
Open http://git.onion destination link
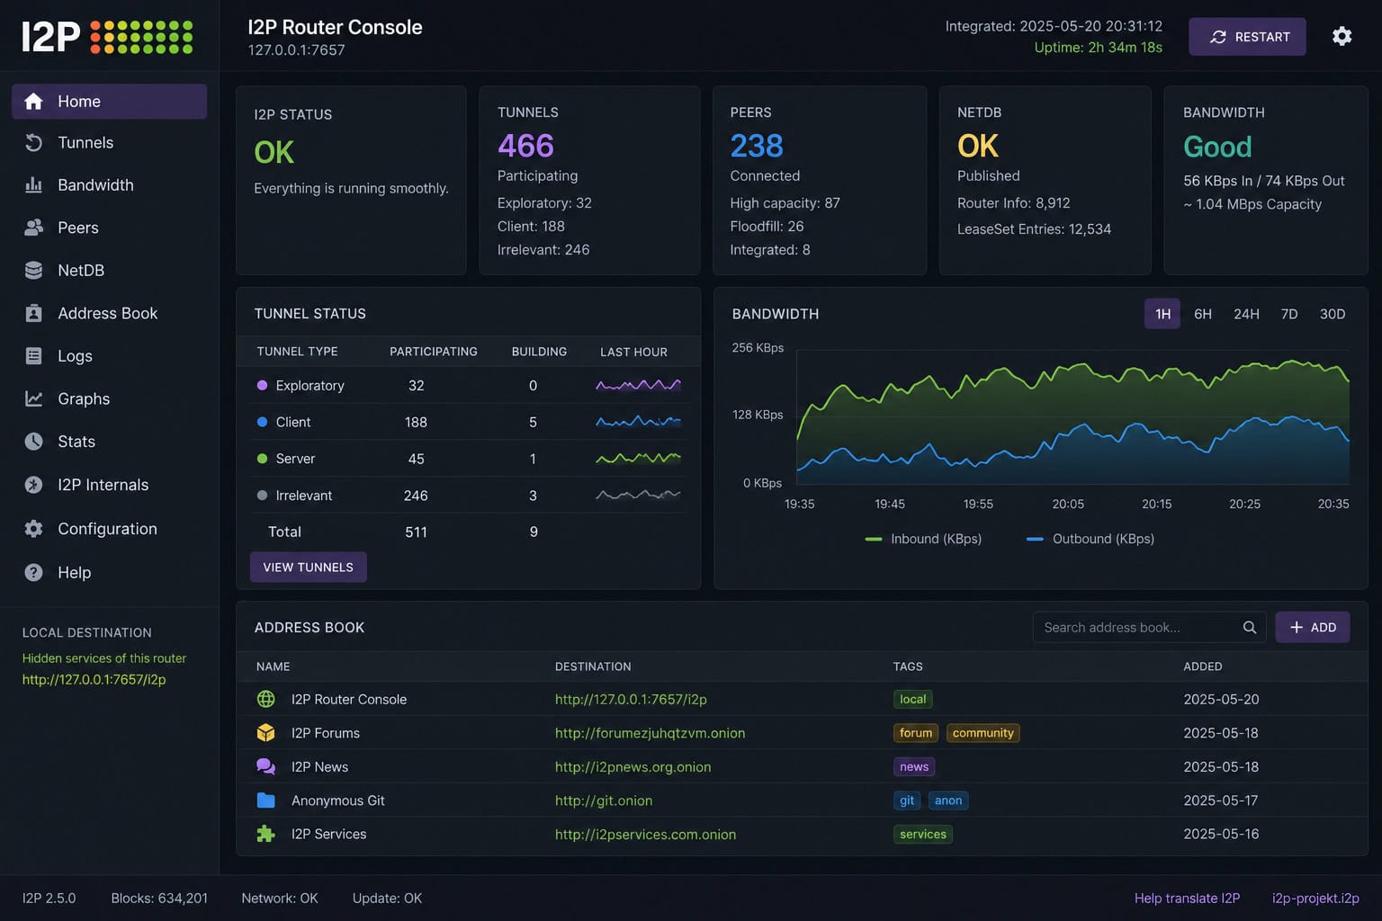pos(603,800)
